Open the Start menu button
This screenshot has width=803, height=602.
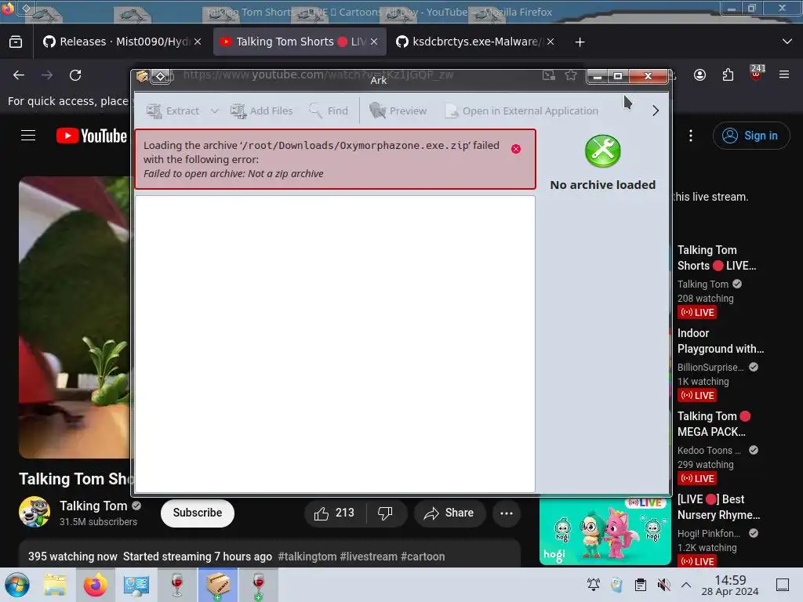(17, 585)
